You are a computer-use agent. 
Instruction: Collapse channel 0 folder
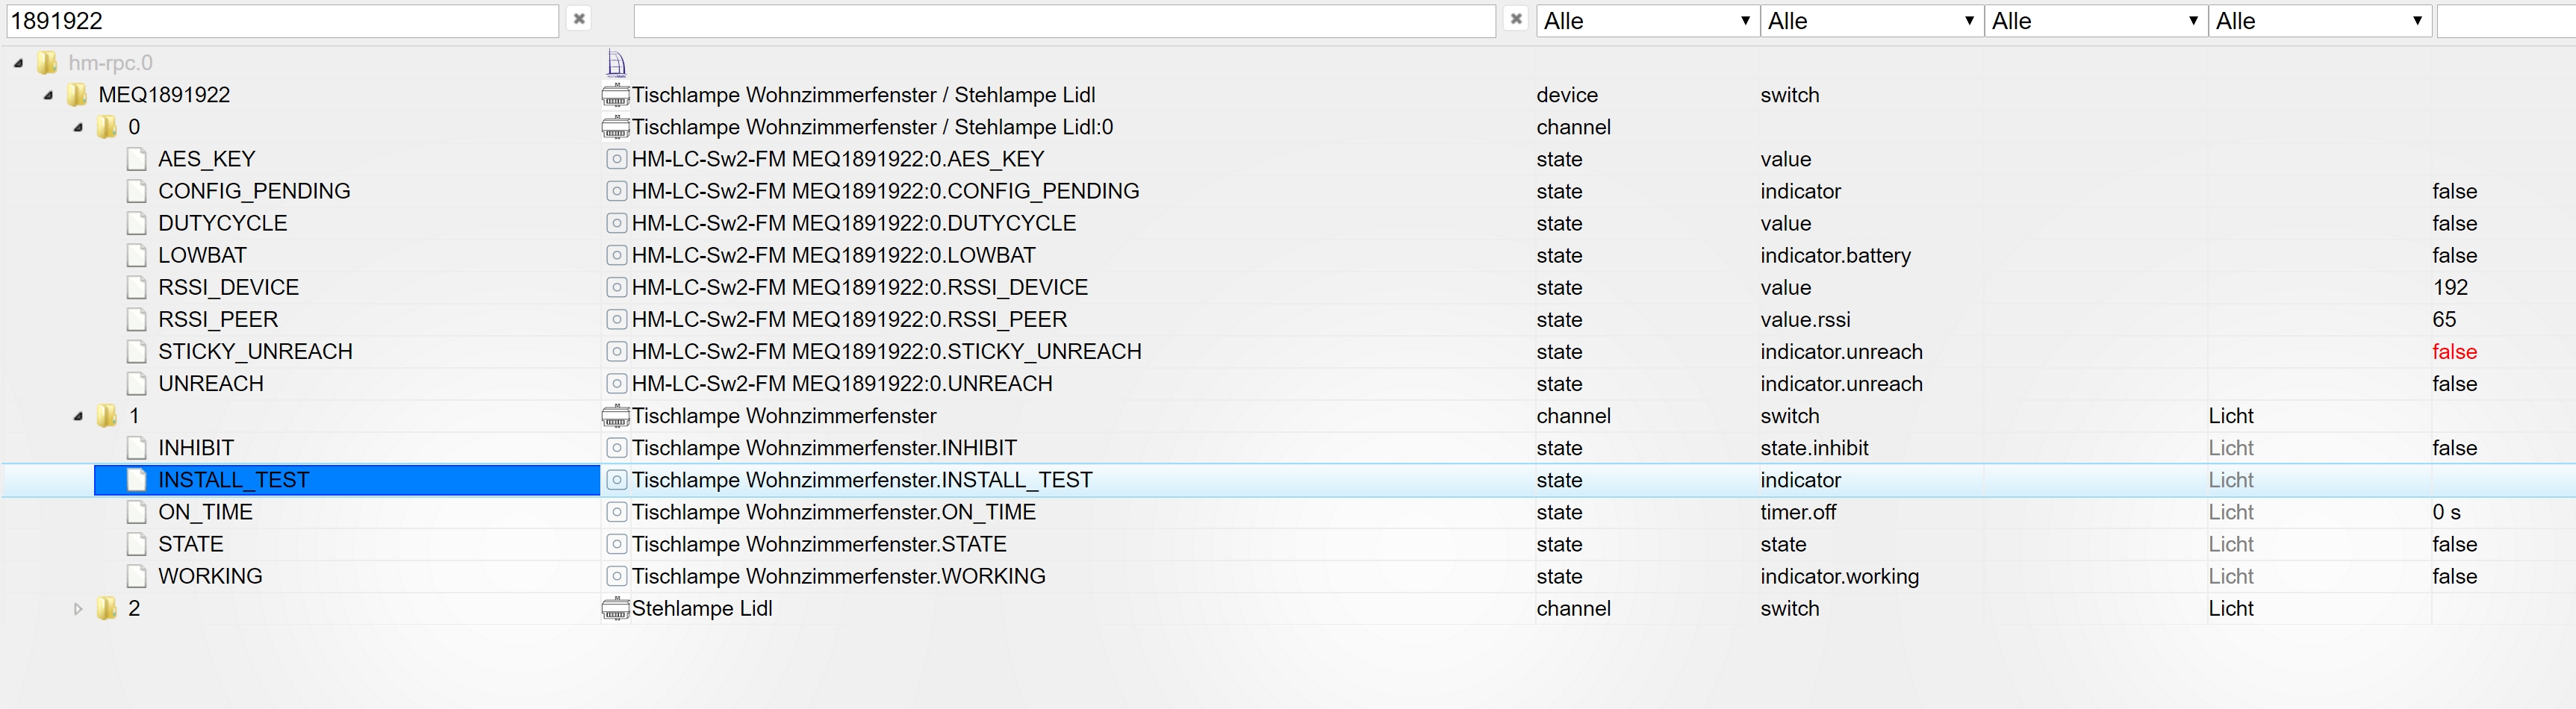[78, 127]
